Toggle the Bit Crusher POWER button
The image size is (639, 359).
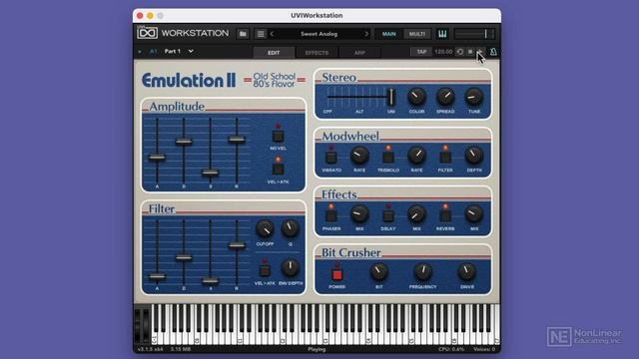(337, 275)
